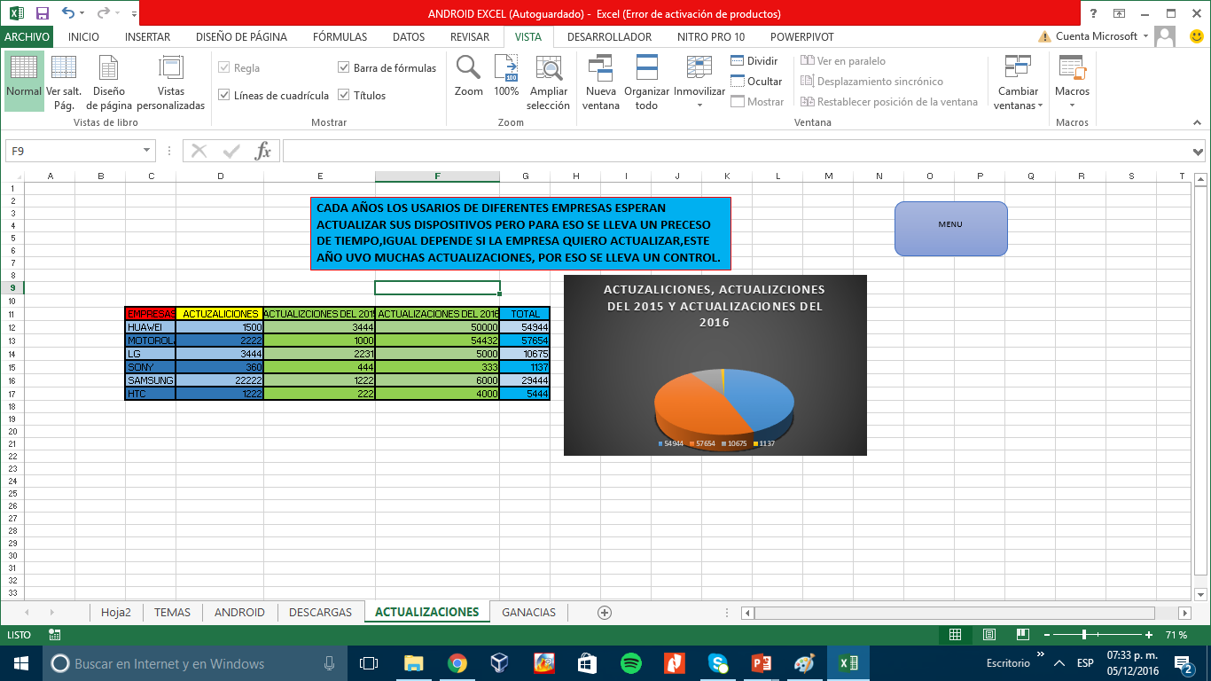Expand the Name Box dropdown arrow

click(148, 152)
